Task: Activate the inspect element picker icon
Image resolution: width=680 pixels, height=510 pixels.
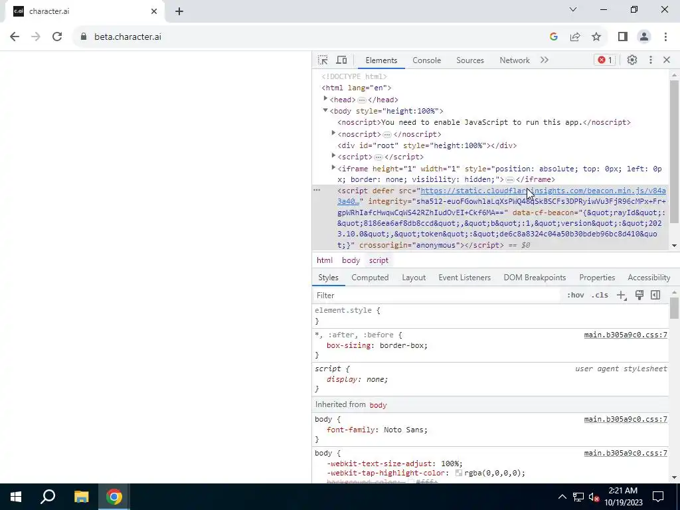Action: [x=323, y=60]
